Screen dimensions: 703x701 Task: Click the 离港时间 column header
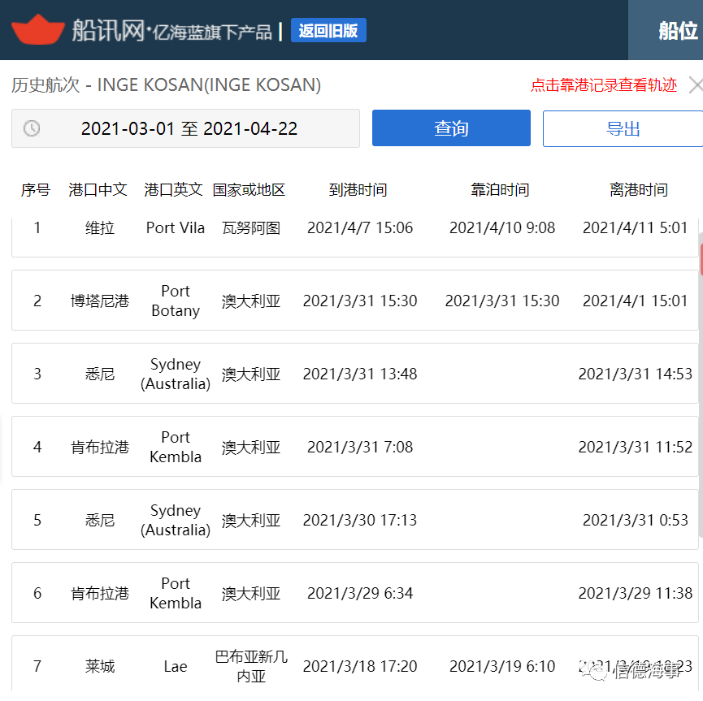pyautogui.click(x=640, y=189)
